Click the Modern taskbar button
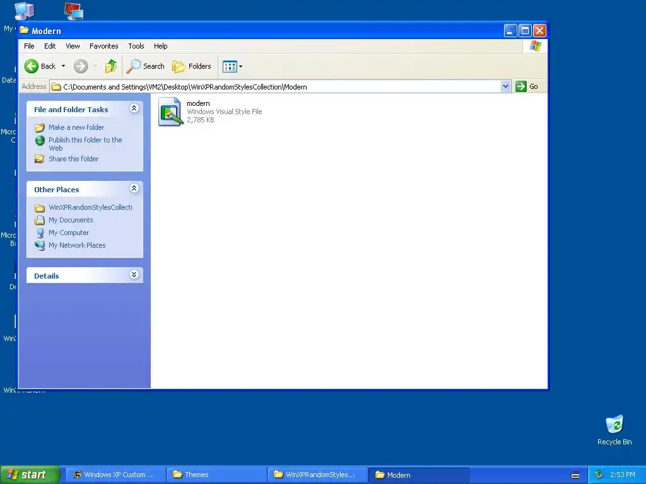Viewport: 646px width, 484px height. tap(419, 475)
